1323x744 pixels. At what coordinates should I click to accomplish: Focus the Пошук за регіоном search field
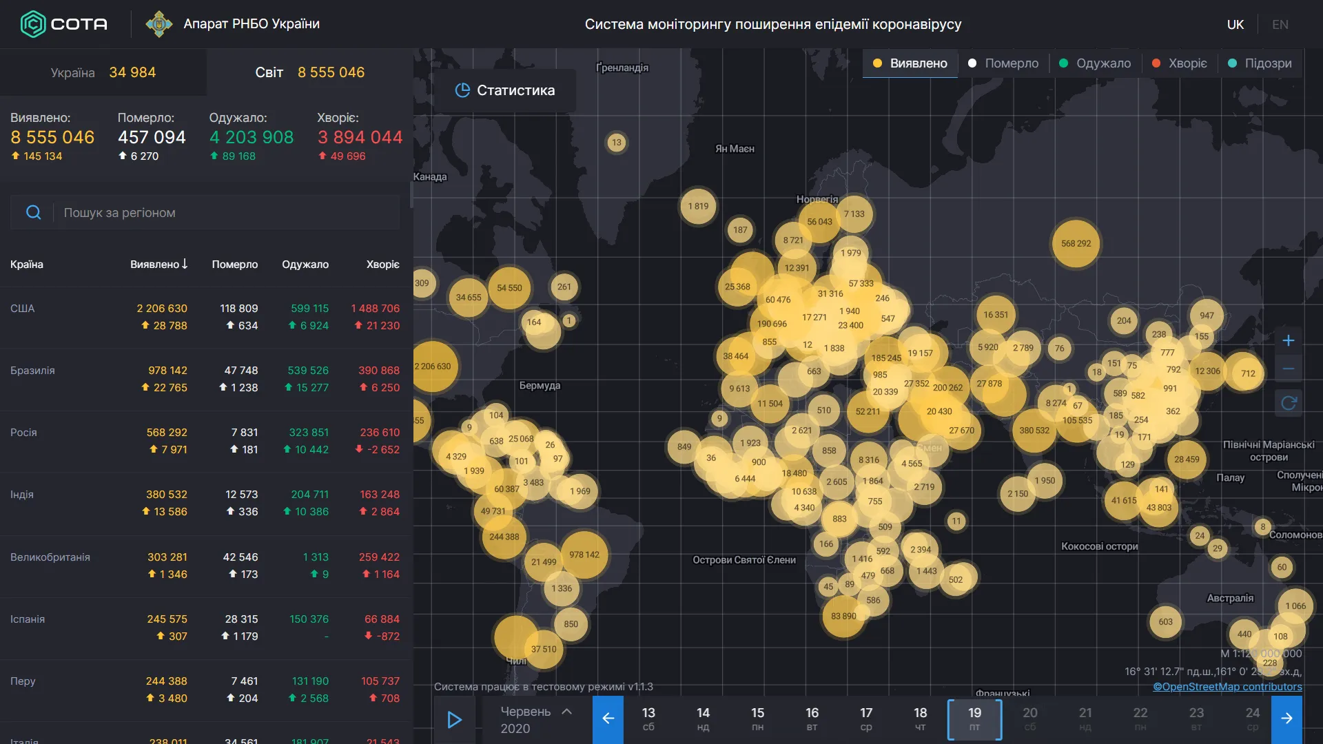tap(205, 212)
